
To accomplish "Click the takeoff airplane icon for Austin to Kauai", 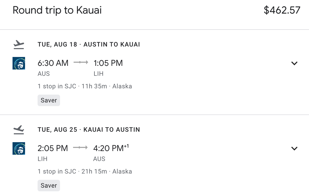I will coord(19,45).
